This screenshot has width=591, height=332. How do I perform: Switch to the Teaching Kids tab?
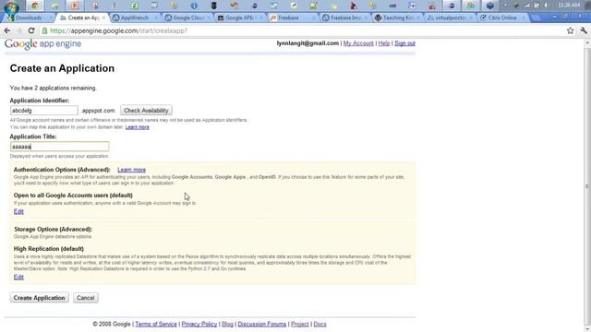pyautogui.click(x=398, y=18)
